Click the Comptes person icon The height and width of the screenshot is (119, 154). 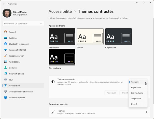coord(5,68)
